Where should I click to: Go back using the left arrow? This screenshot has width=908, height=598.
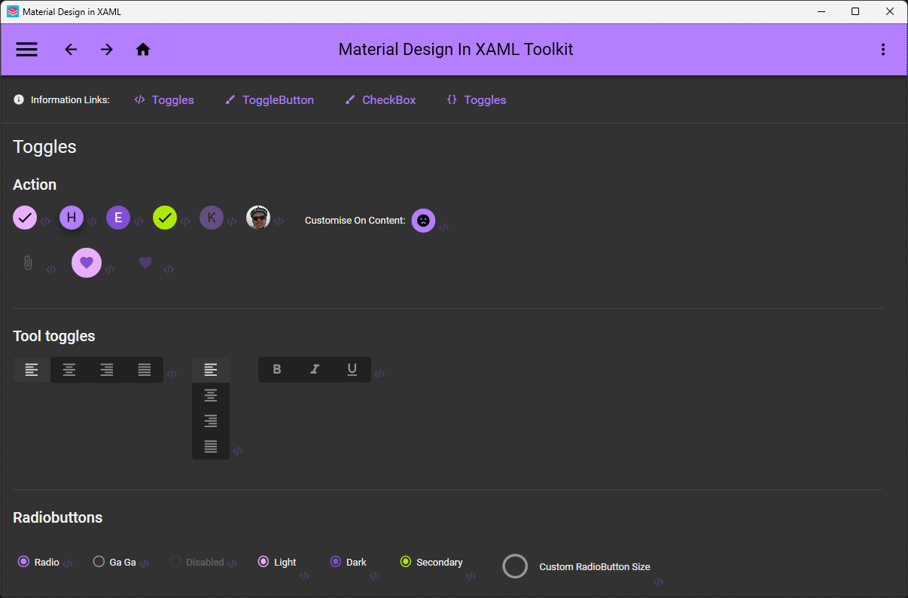[x=71, y=50]
